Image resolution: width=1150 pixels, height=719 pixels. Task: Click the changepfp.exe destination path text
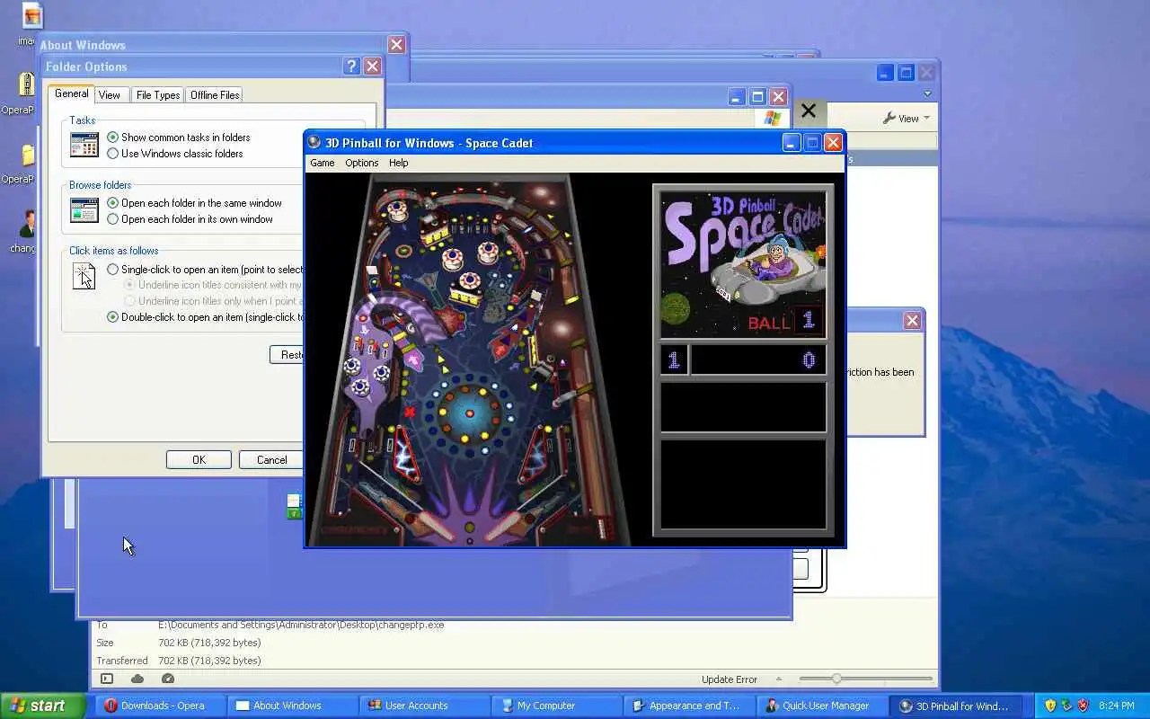pos(301,625)
